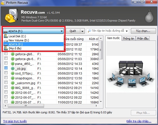Click the filename or path search field

point(108,31)
